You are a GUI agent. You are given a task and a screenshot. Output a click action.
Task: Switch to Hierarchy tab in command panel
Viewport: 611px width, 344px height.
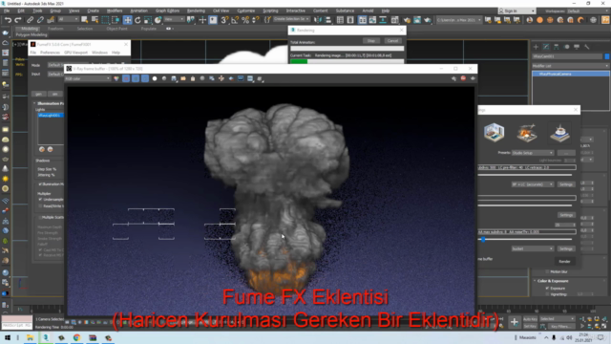(x=556, y=47)
